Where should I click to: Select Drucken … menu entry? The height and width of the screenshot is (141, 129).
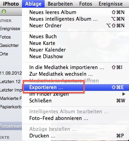pos(76,136)
